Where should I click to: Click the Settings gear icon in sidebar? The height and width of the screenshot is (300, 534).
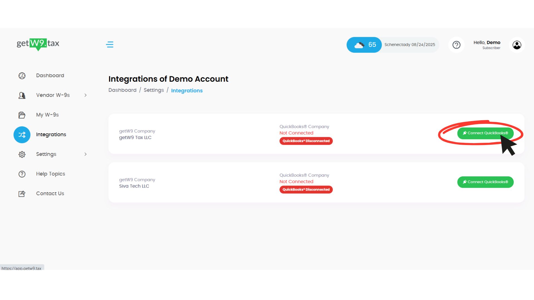click(x=22, y=154)
